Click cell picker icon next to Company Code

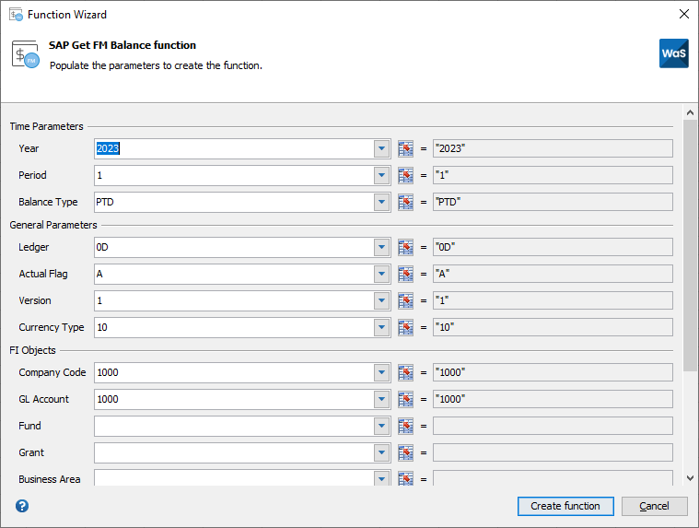click(x=405, y=372)
